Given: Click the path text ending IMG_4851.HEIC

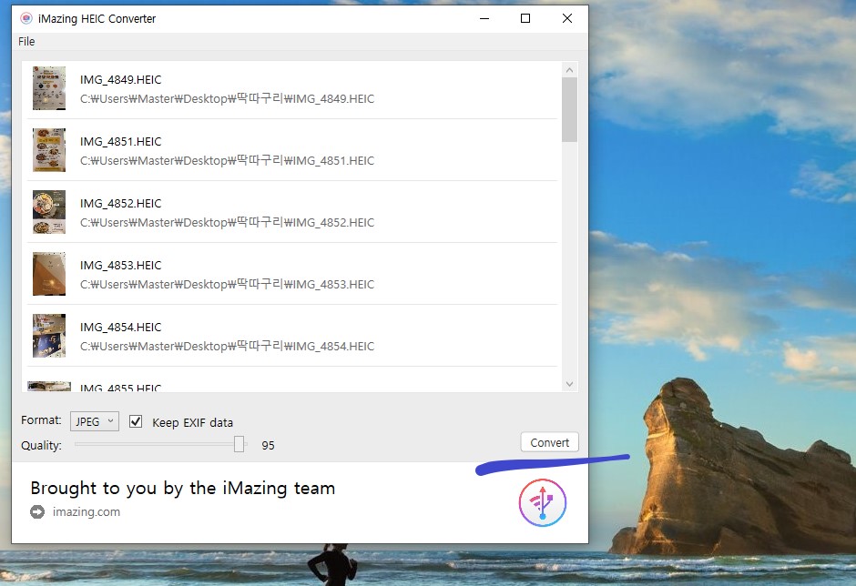Looking at the screenshot, I should (x=227, y=160).
